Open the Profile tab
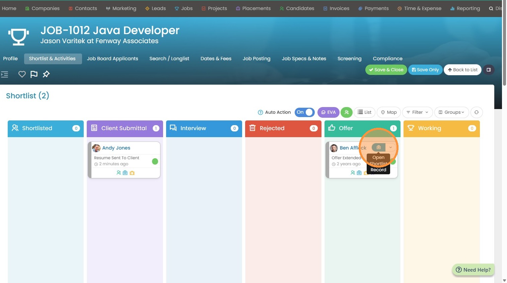 10,59
